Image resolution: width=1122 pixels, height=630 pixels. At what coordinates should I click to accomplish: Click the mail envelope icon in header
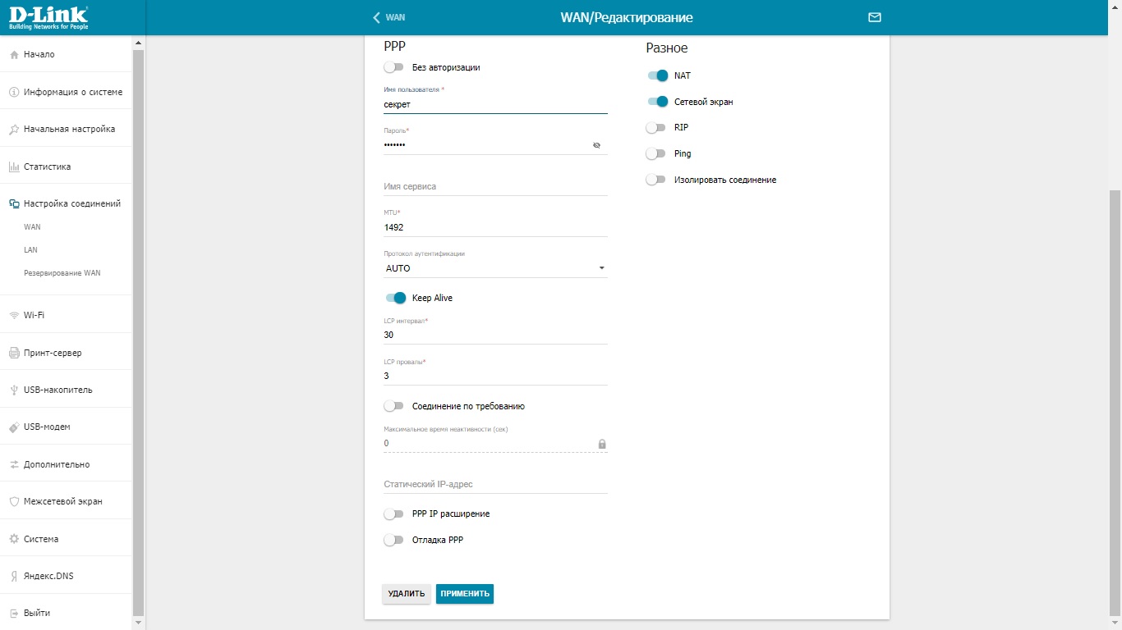point(874,17)
